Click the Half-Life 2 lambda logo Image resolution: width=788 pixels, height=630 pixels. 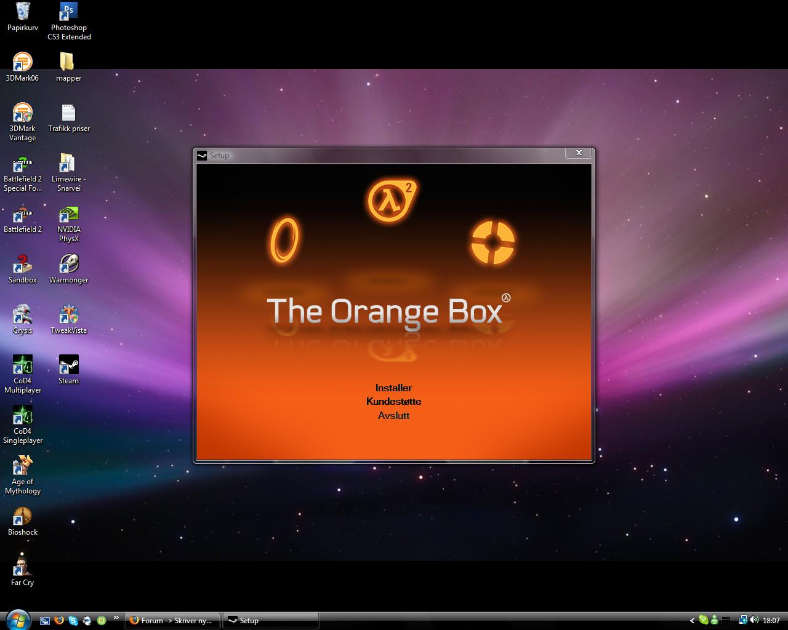(392, 201)
